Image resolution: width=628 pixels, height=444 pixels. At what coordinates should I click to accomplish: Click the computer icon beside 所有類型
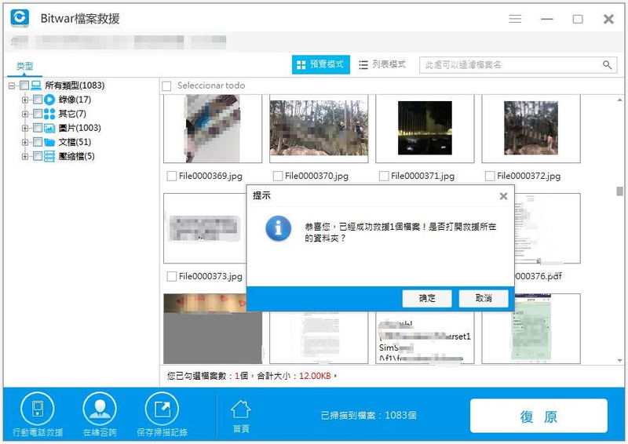[36, 86]
